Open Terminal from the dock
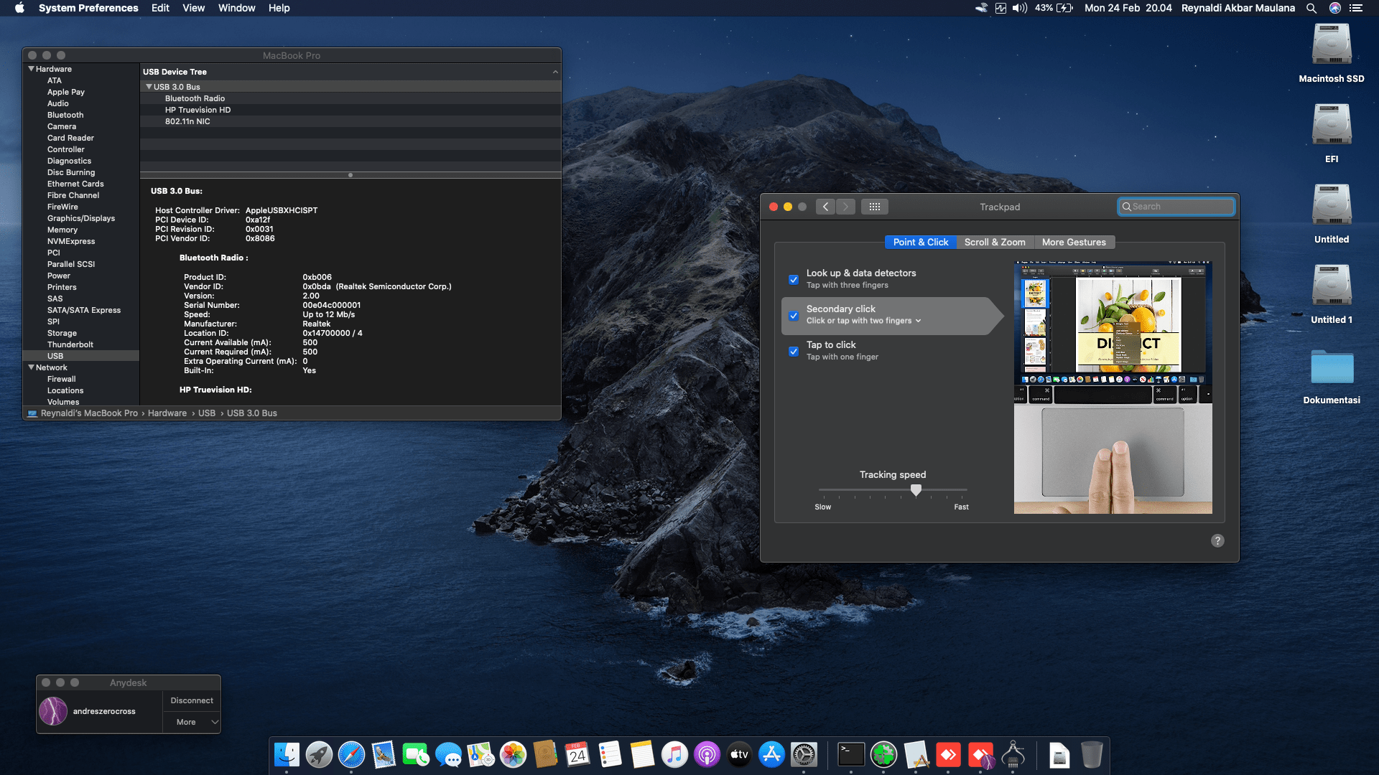Image resolution: width=1379 pixels, height=775 pixels. [851, 755]
